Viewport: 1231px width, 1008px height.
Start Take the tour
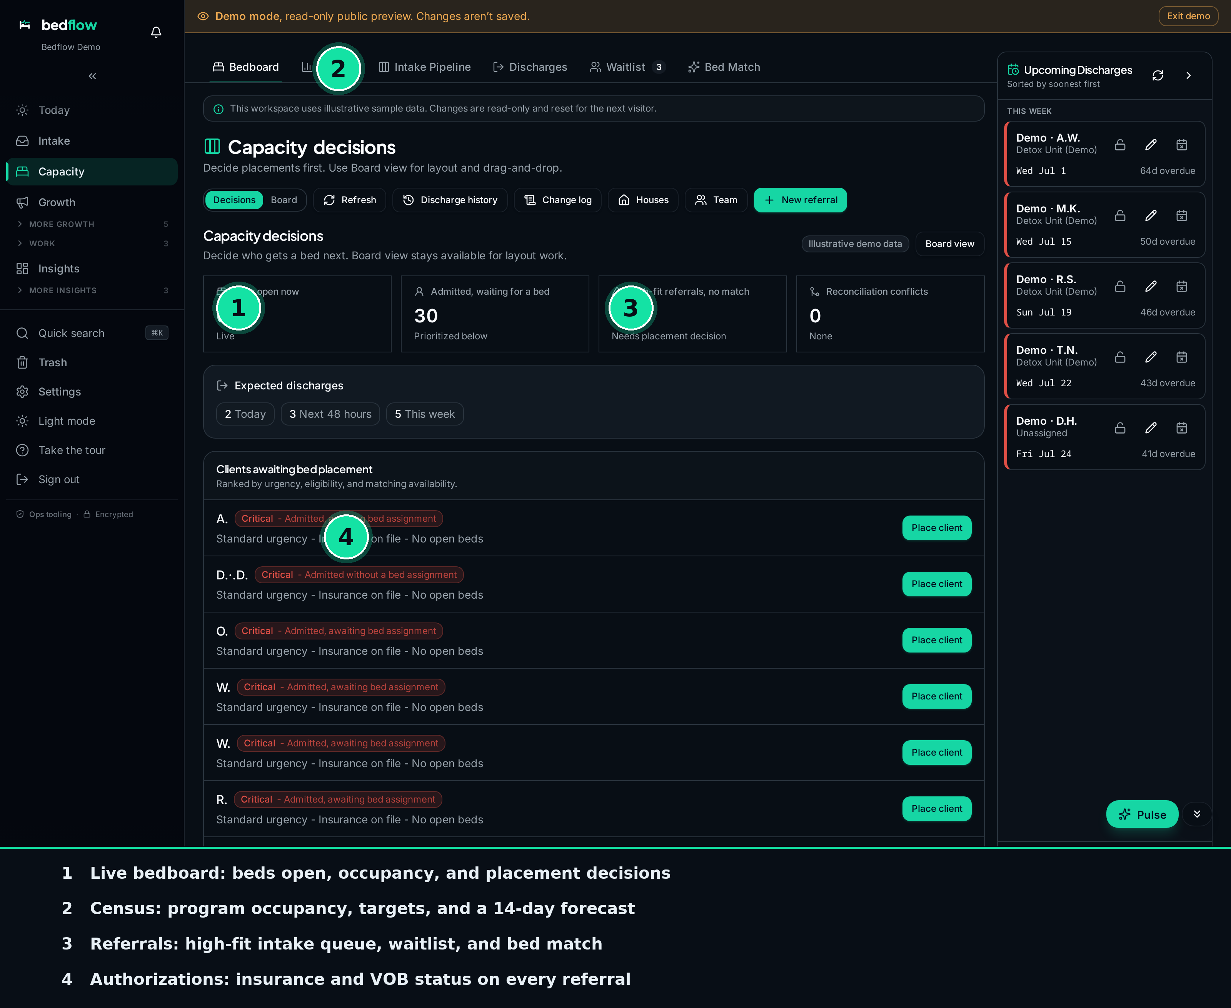(92, 450)
